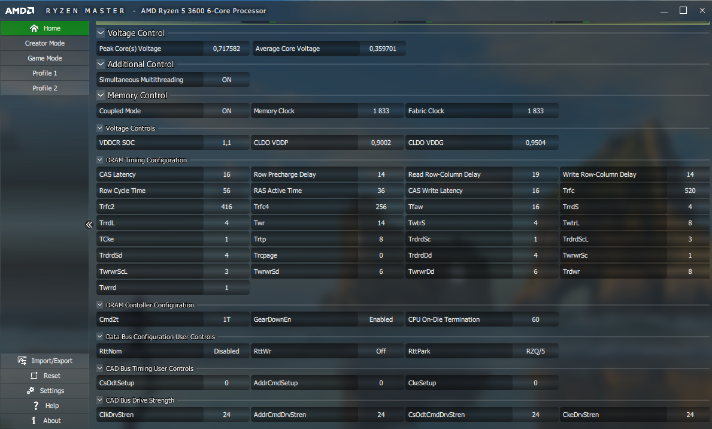Click RAS Active Time value 36
Image resolution: width=712 pixels, height=429 pixels.
point(381,191)
